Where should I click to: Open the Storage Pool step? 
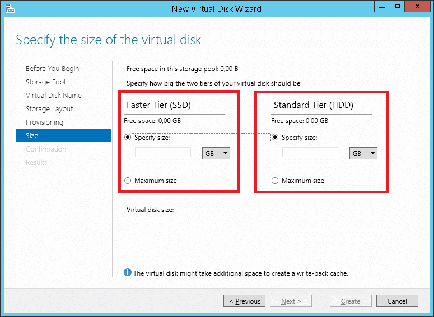coord(45,82)
